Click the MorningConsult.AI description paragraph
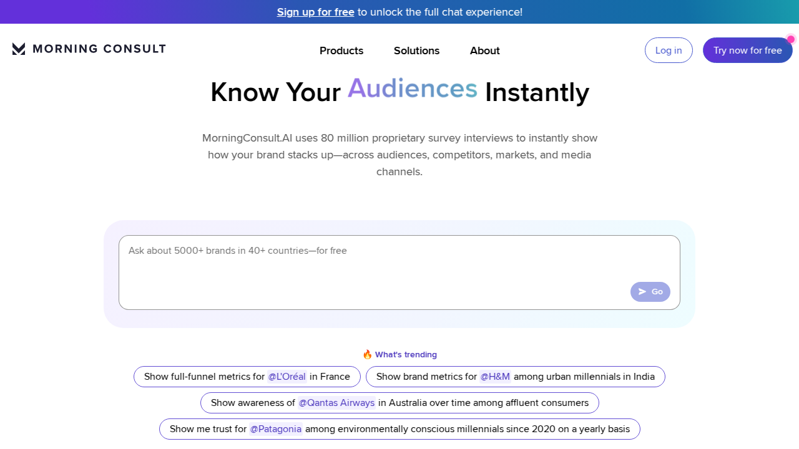The height and width of the screenshot is (449, 799). [399, 155]
